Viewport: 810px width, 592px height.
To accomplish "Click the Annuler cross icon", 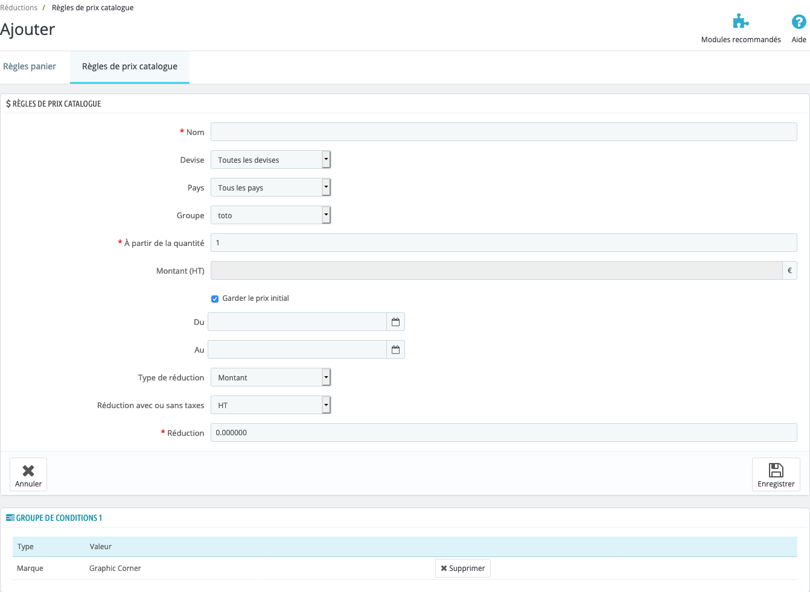I will [28, 471].
